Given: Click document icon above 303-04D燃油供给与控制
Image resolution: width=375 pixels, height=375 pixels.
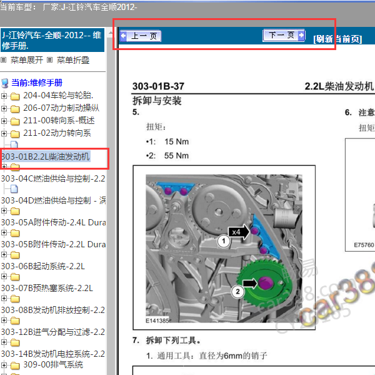Looking at the screenshot, I should (x=14, y=189).
